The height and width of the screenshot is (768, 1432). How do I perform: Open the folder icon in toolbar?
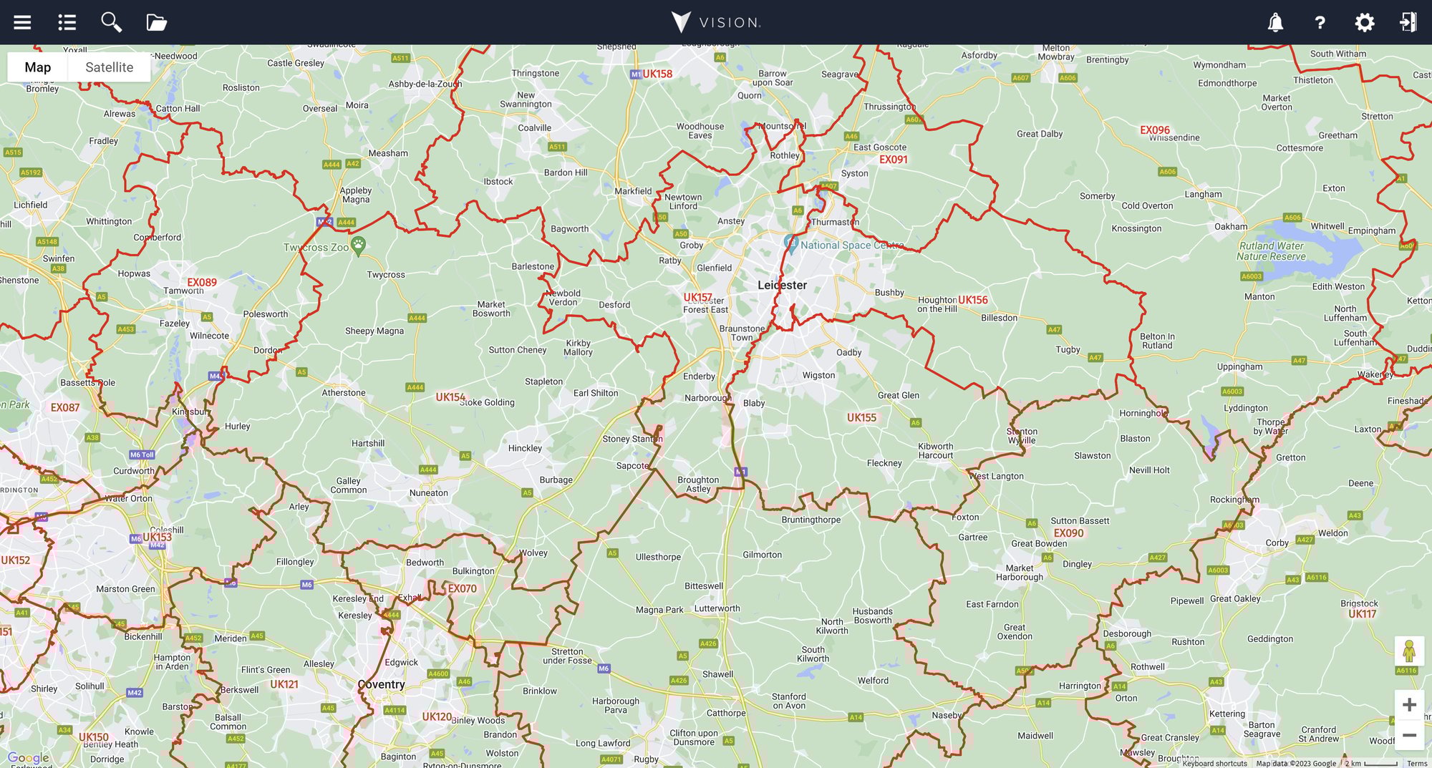(156, 22)
